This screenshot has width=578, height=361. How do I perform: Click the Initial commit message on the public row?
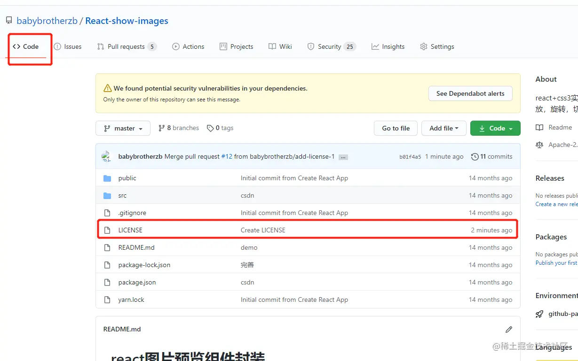tap(294, 178)
